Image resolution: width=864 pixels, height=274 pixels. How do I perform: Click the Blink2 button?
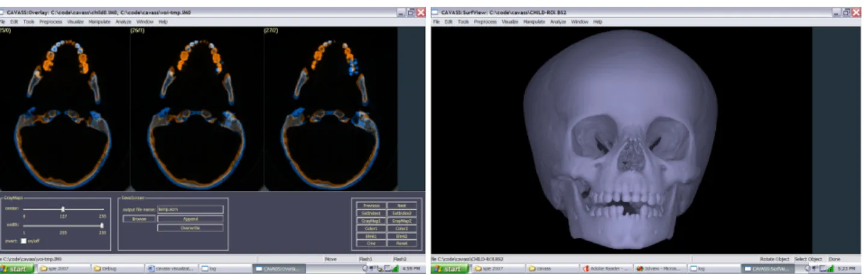point(402,237)
